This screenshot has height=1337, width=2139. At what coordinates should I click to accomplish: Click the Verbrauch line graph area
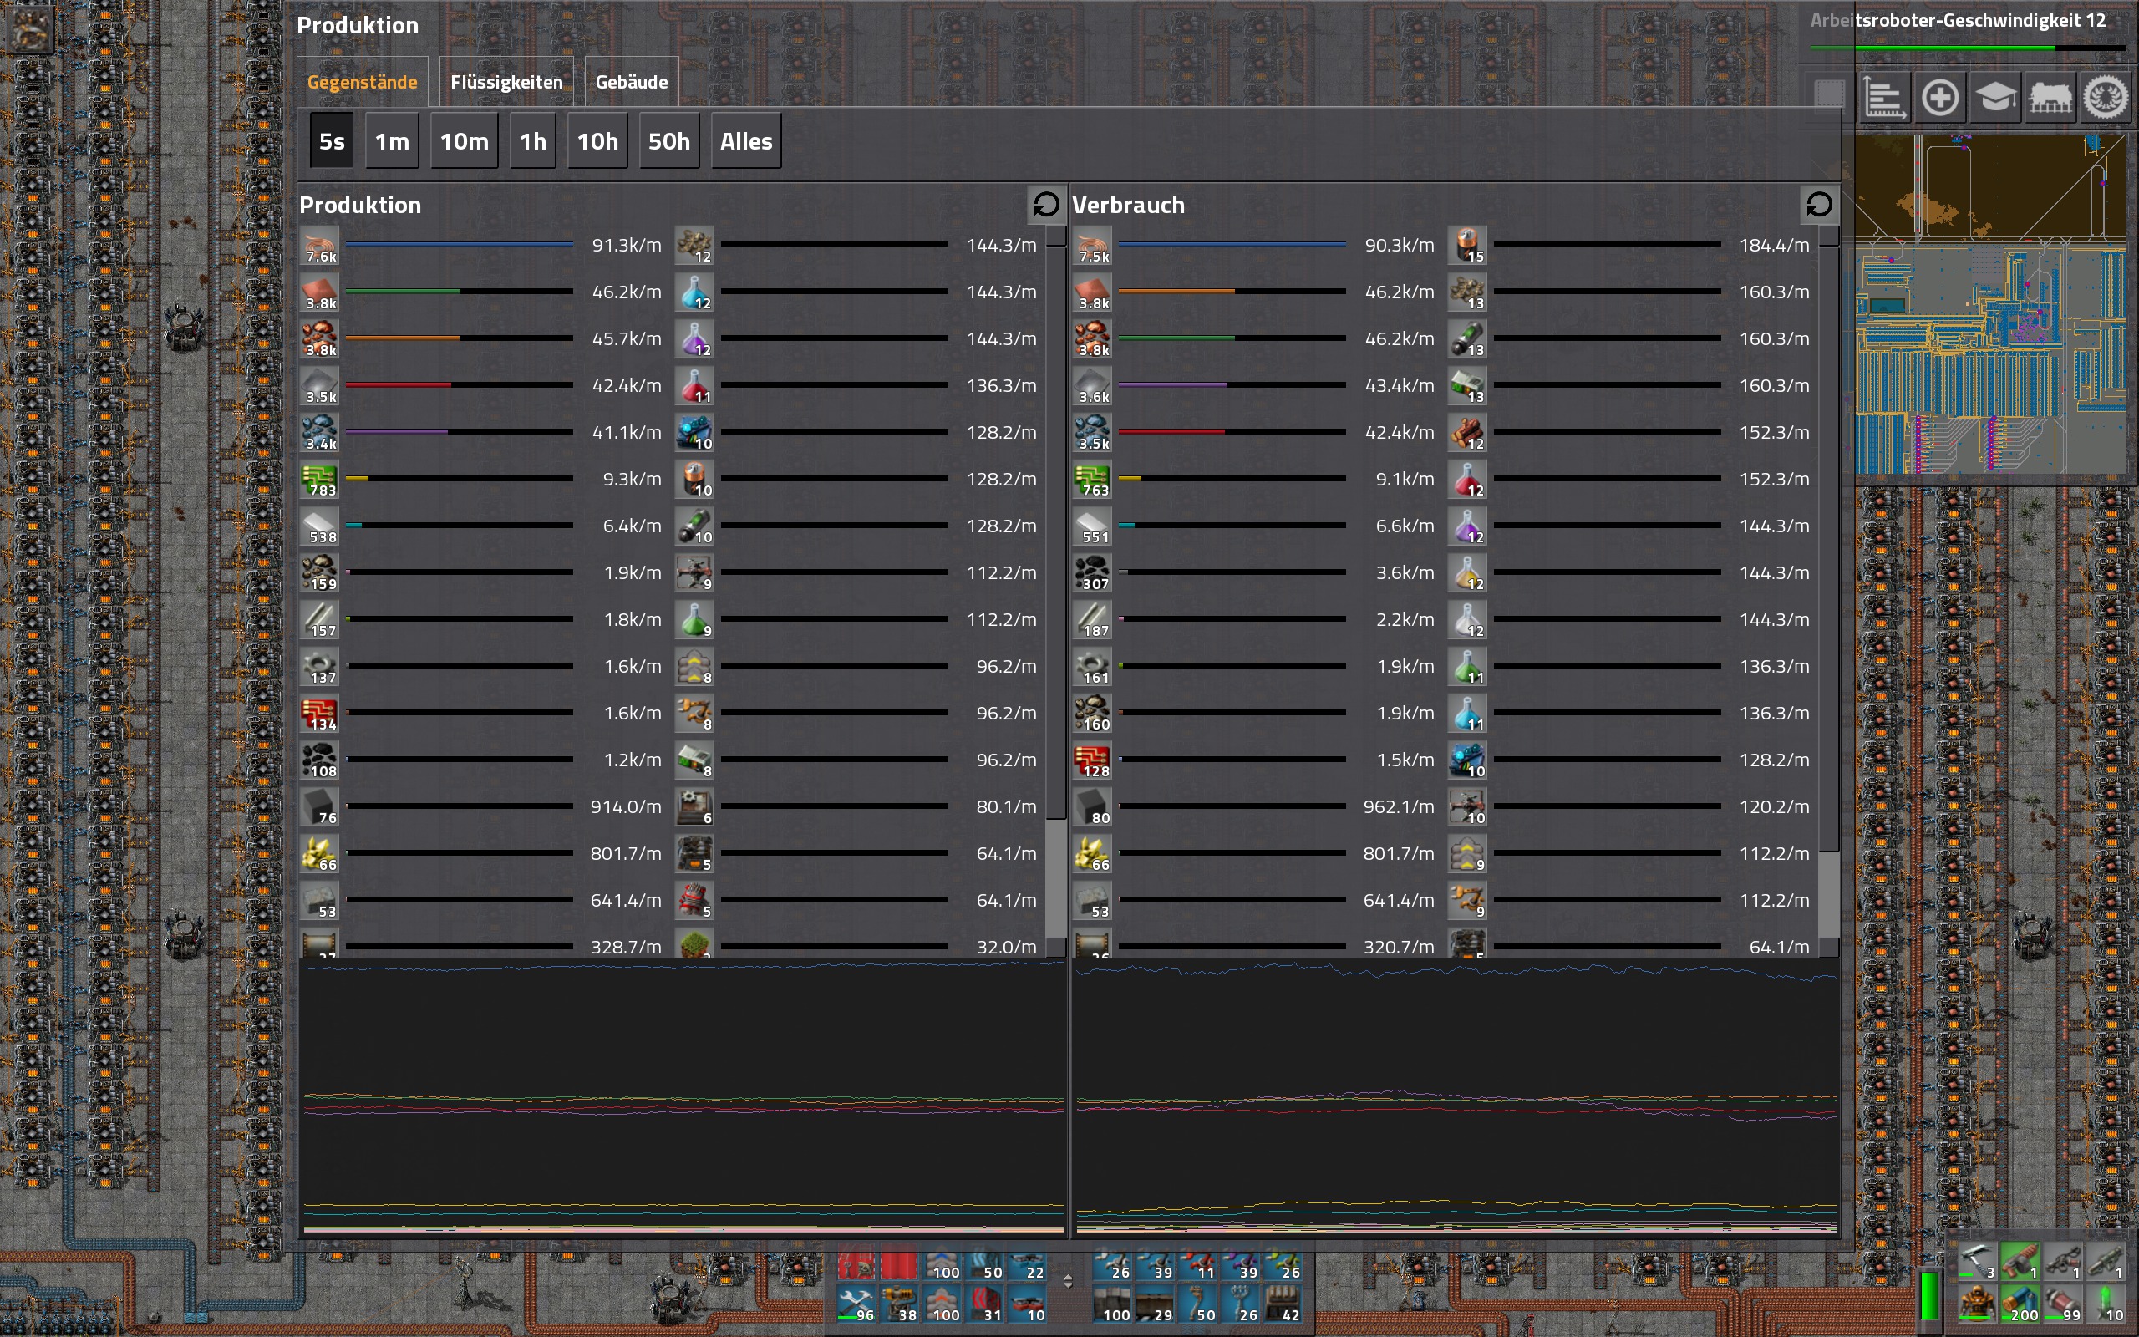1456,1097
